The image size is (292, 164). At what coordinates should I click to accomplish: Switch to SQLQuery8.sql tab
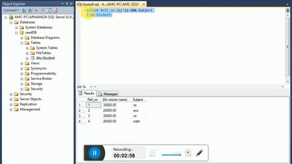click(108, 4)
